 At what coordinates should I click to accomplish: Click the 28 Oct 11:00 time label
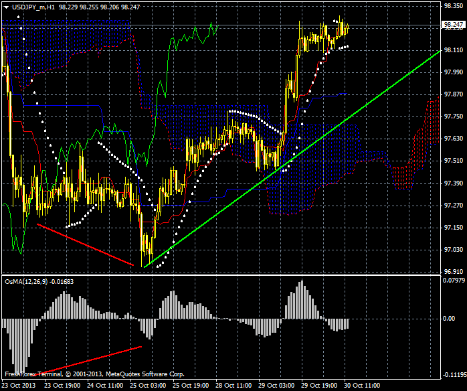(235, 386)
